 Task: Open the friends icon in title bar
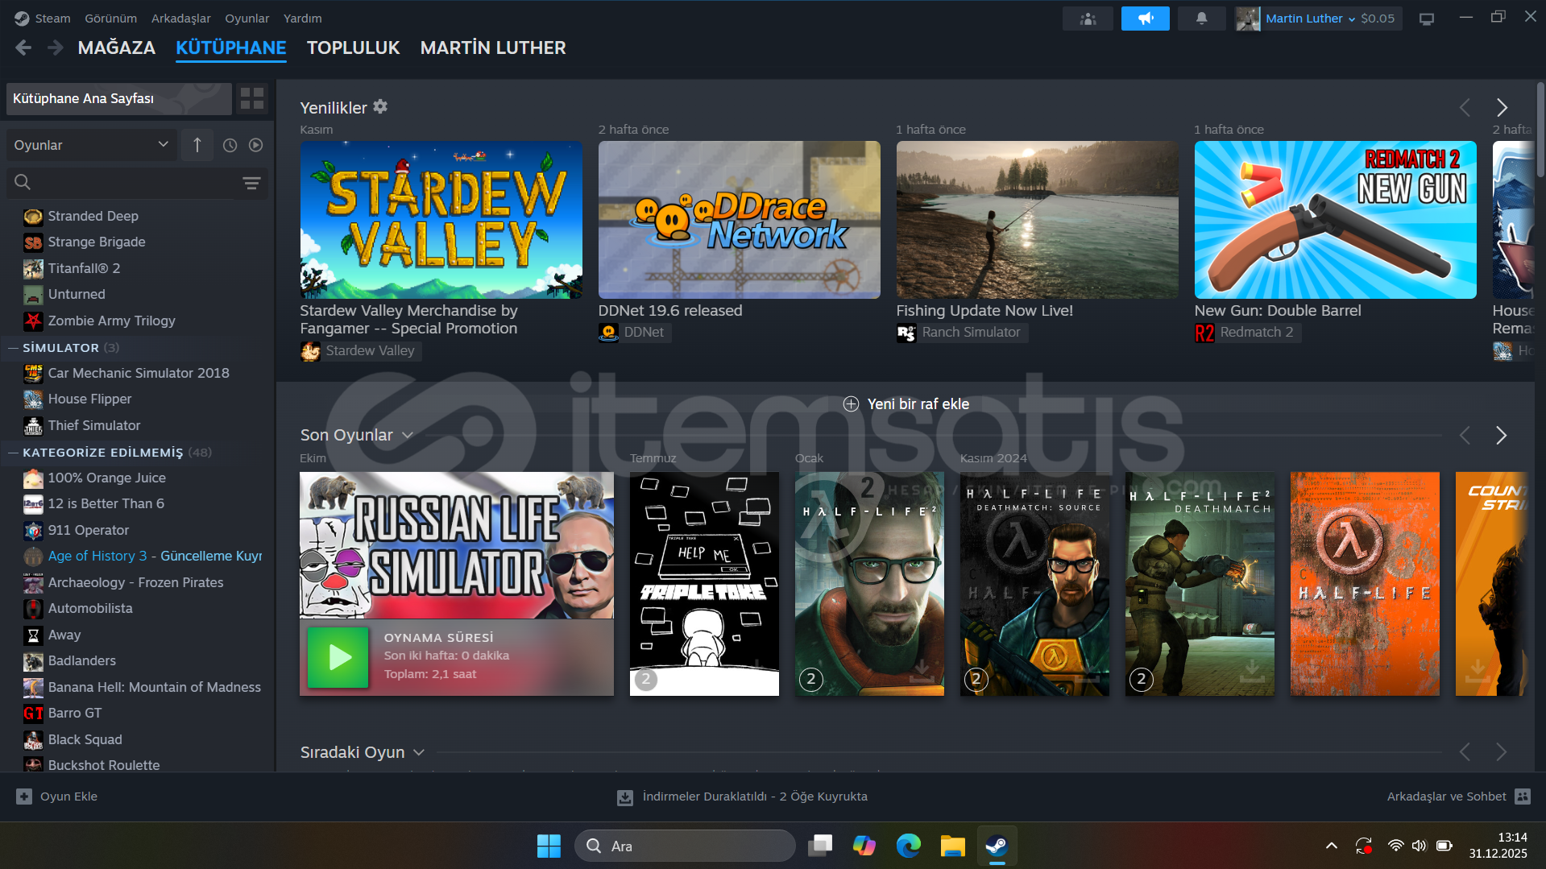click(1088, 19)
